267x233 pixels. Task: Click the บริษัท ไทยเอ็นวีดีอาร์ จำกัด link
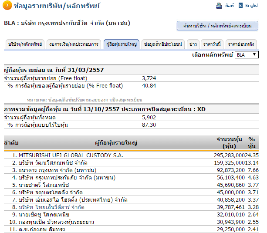(x=51, y=207)
